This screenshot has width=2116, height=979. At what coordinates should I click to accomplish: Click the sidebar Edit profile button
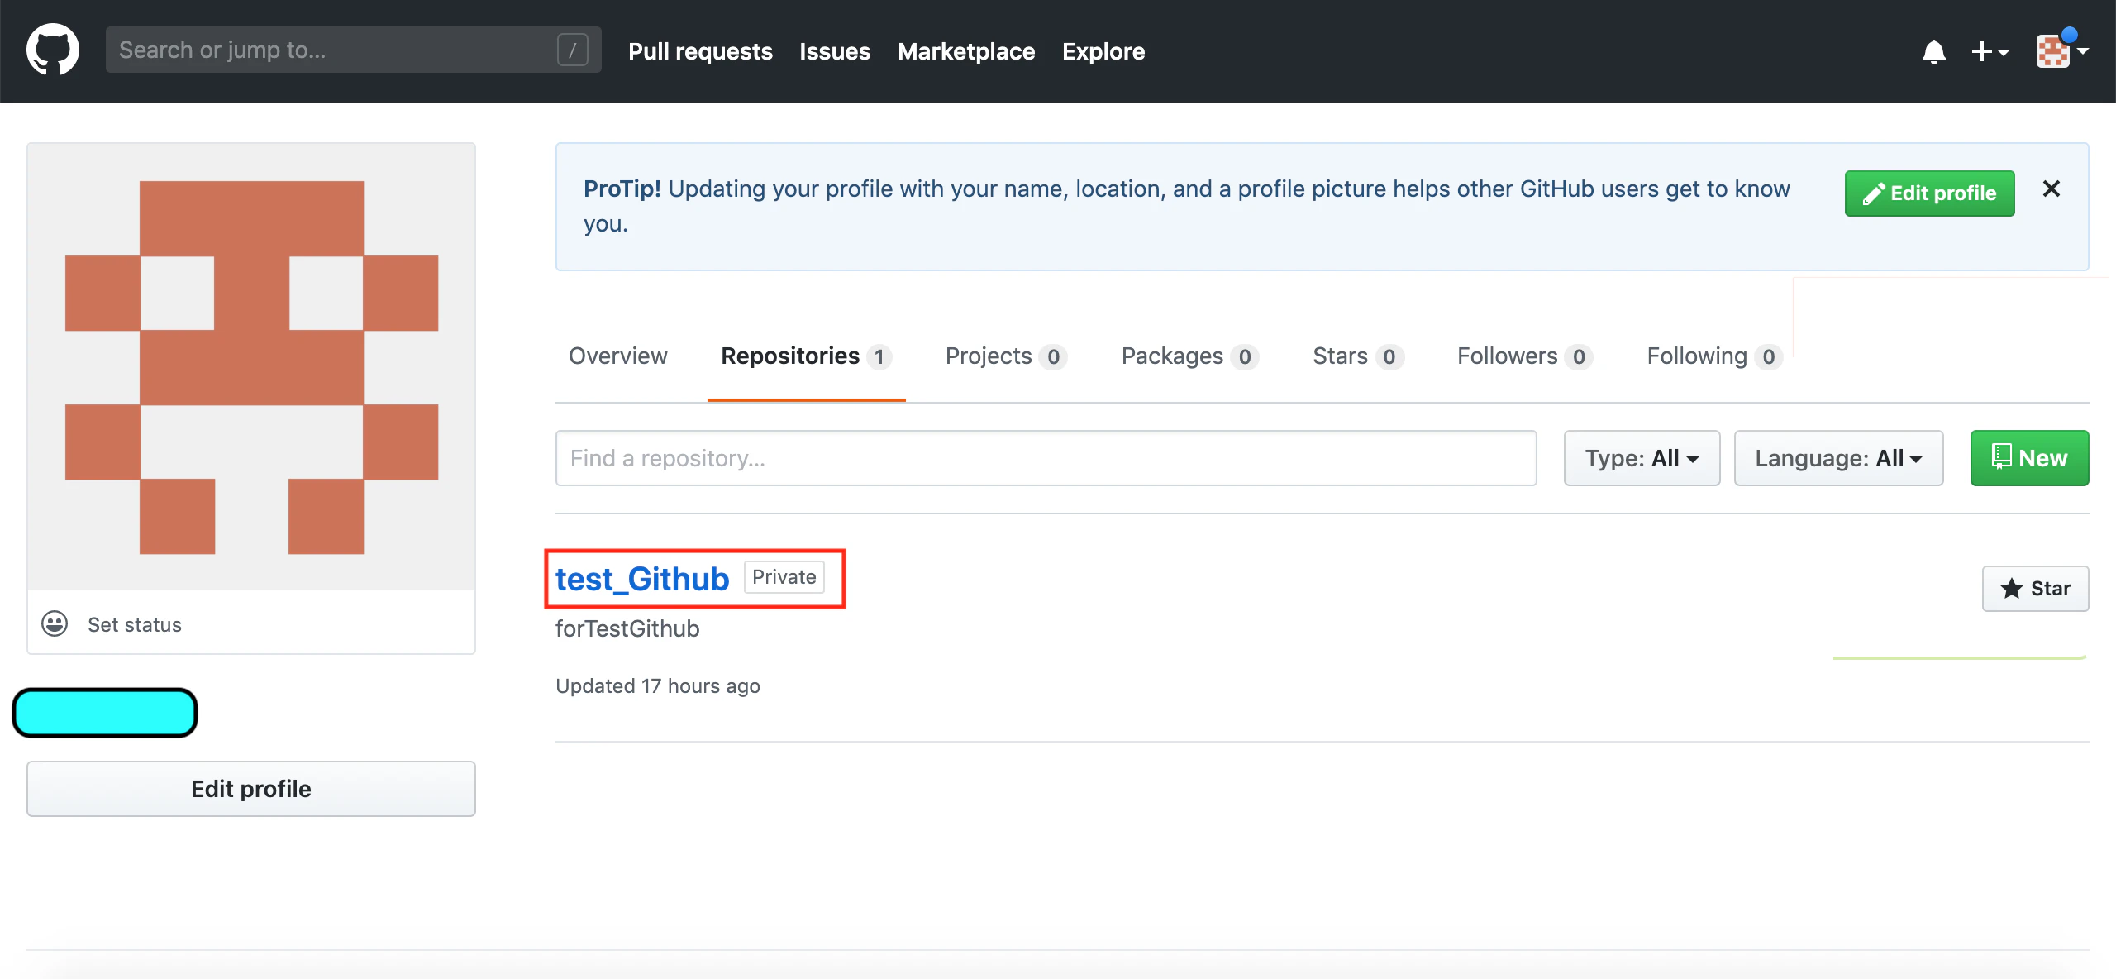(251, 789)
